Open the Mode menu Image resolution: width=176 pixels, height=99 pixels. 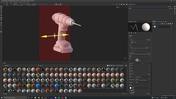pyautogui.click(x=7, y=2)
